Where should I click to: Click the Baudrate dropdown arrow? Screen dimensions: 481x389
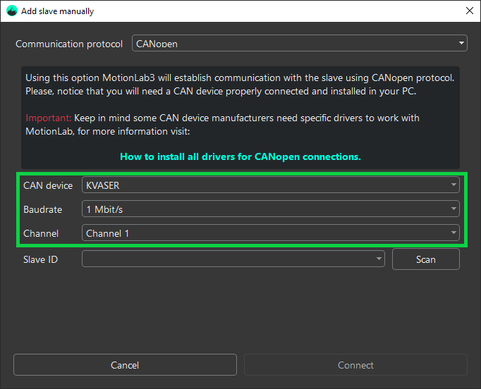pos(453,209)
